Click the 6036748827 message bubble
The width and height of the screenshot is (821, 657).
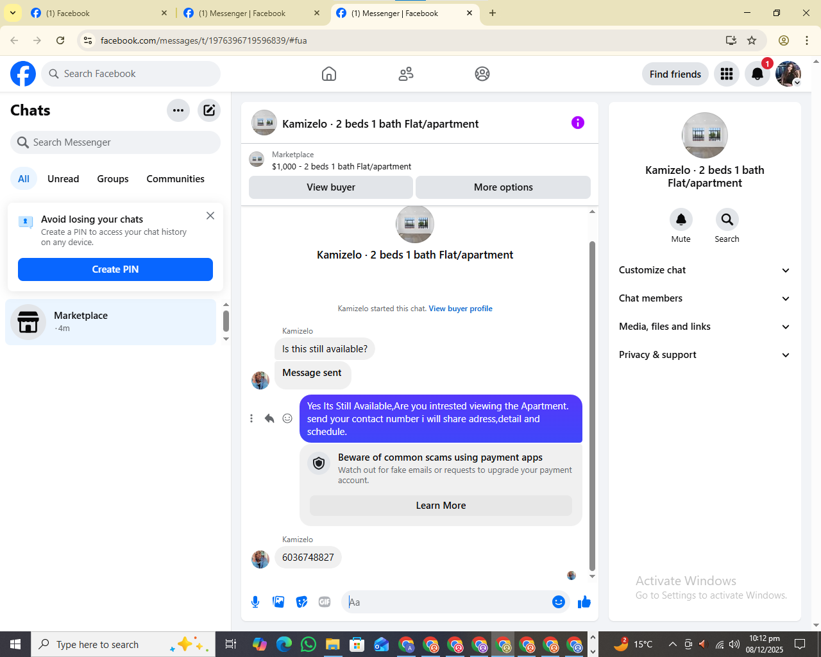(308, 558)
